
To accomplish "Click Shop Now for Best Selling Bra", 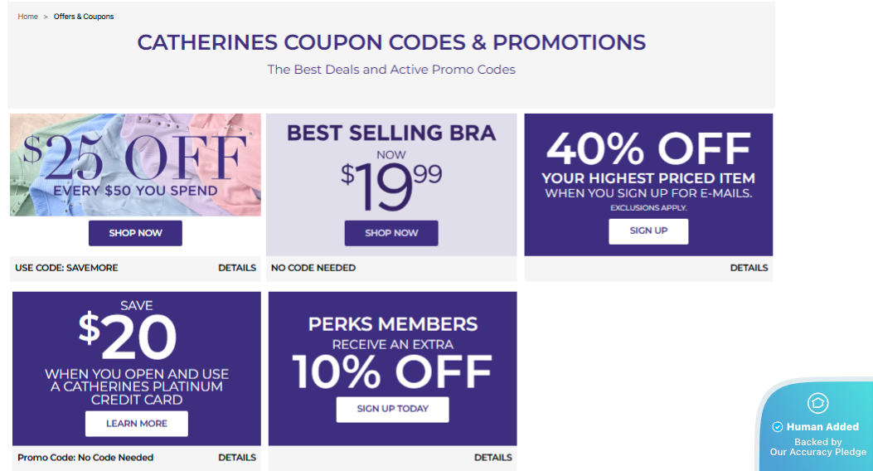I will click(x=391, y=233).
